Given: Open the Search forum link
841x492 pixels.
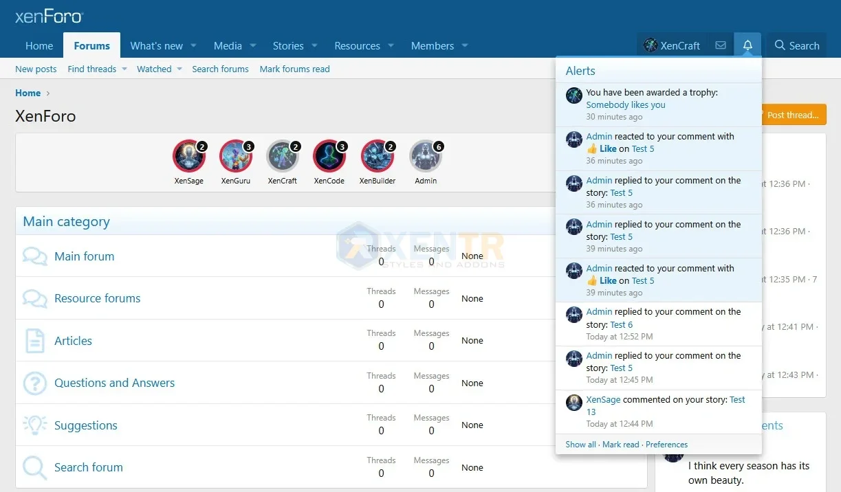Looking at the screenshot, I should (x=89, y=467).
